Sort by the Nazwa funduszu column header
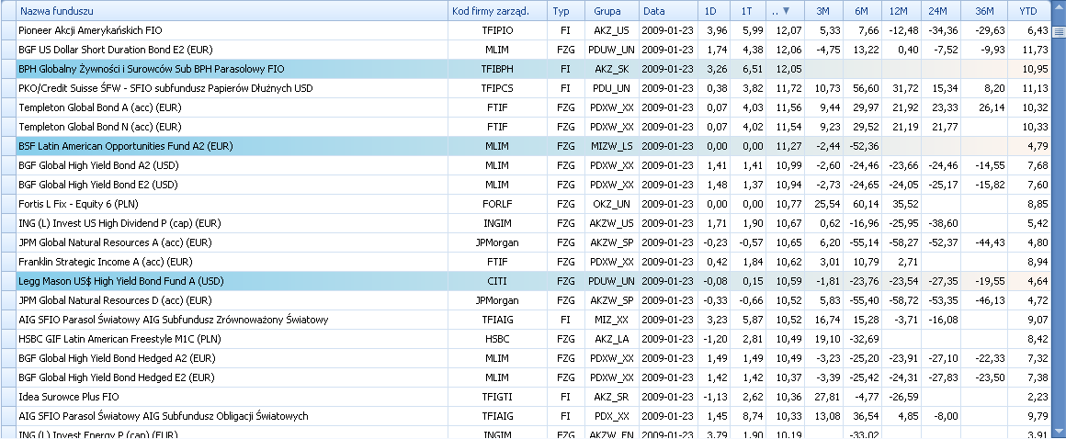Screen dimensions: 1066x439 pyautogui.click(x=232, y=11)
